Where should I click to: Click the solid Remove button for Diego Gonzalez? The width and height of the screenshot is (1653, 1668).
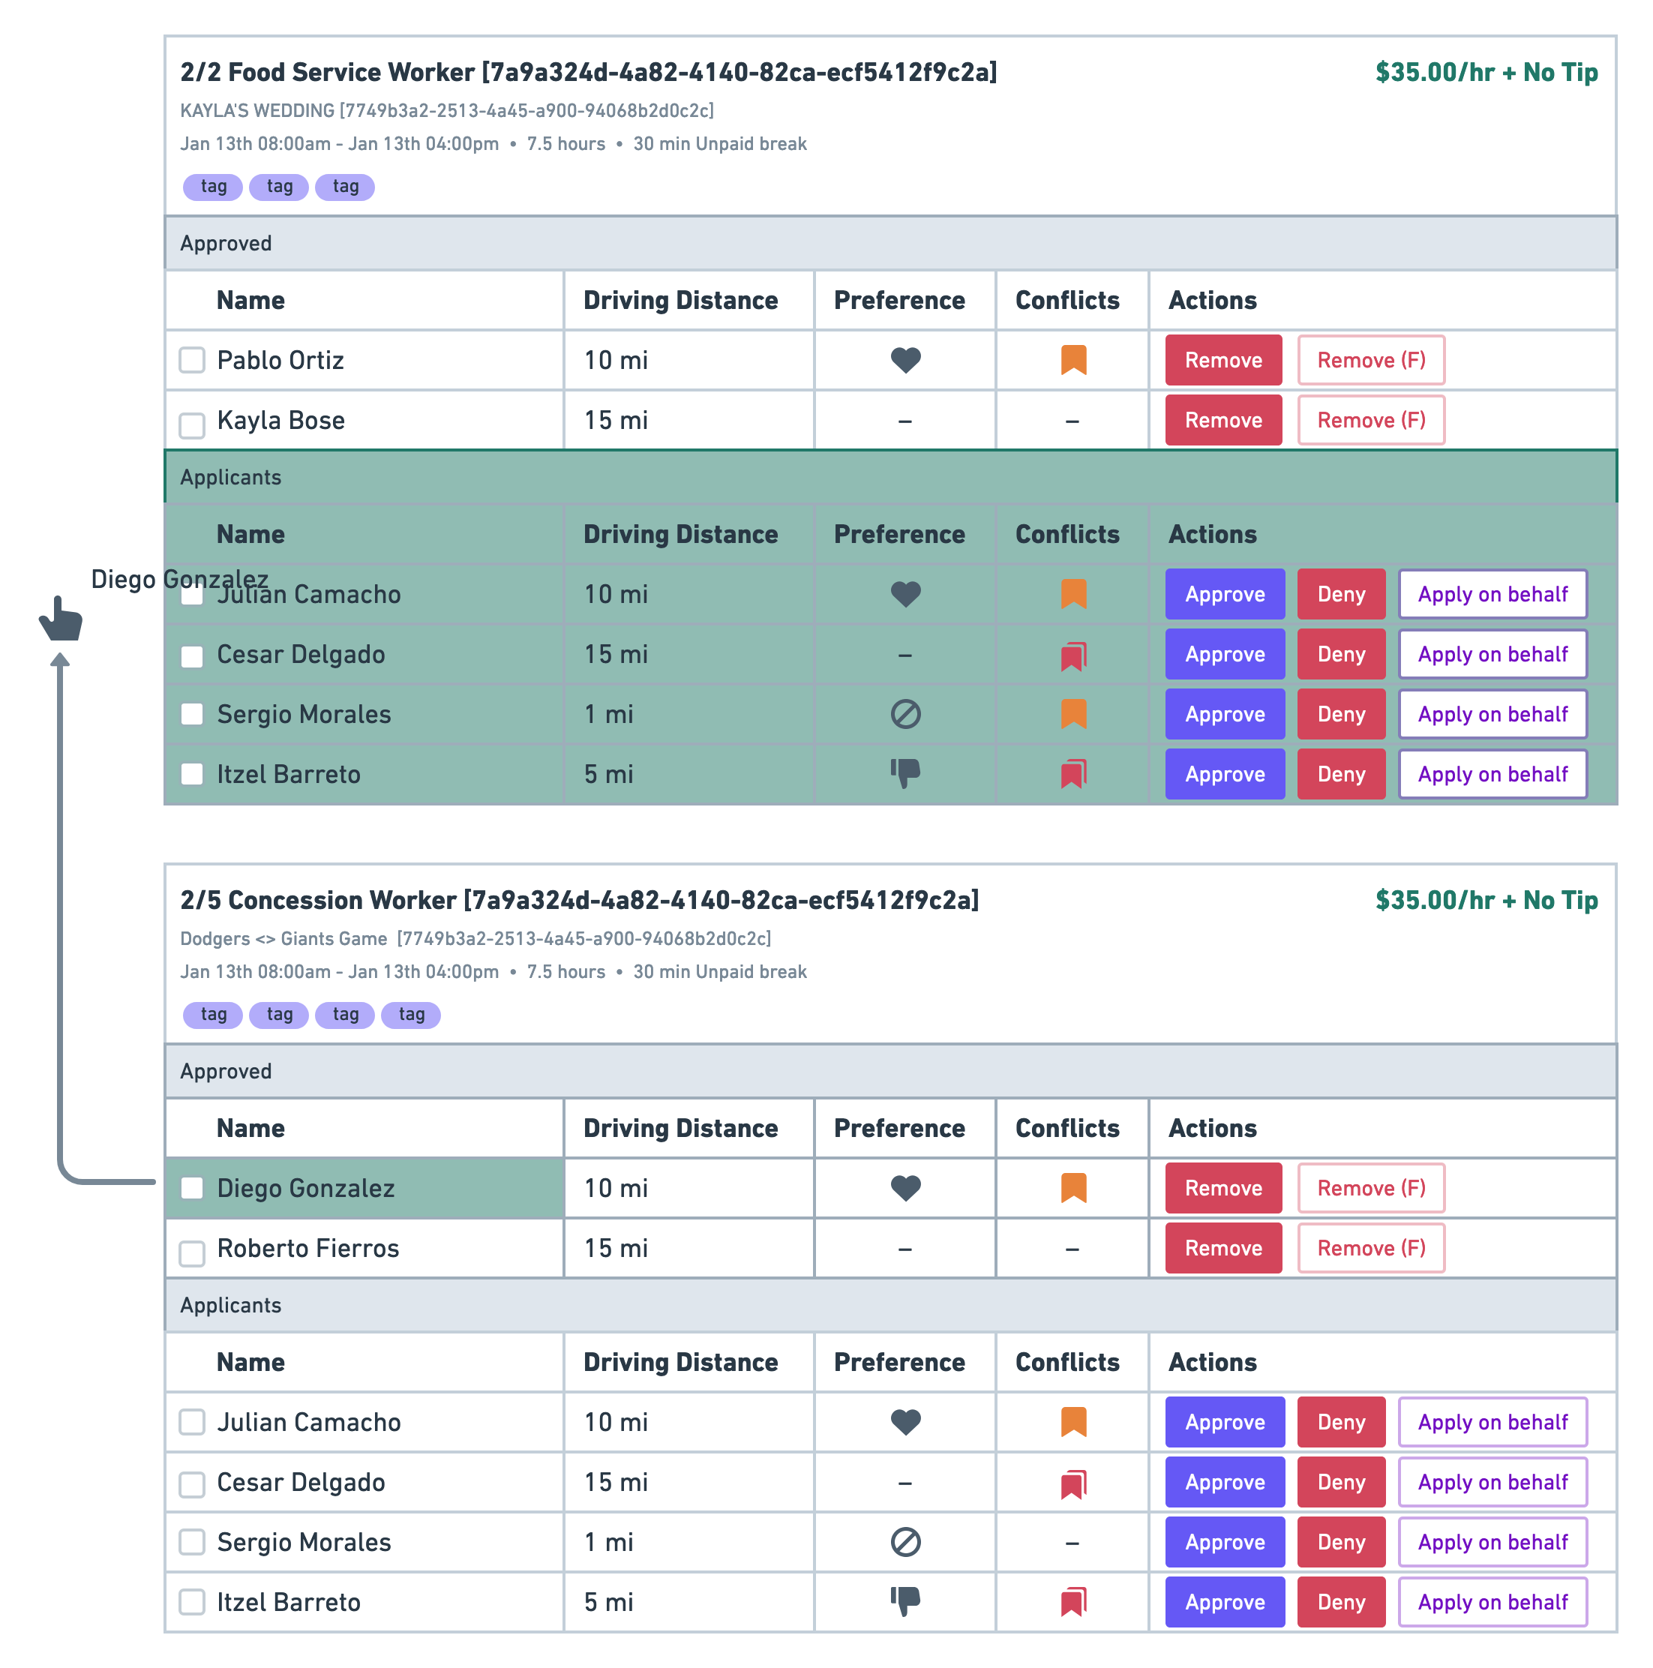click(x=1223, y=1188)
